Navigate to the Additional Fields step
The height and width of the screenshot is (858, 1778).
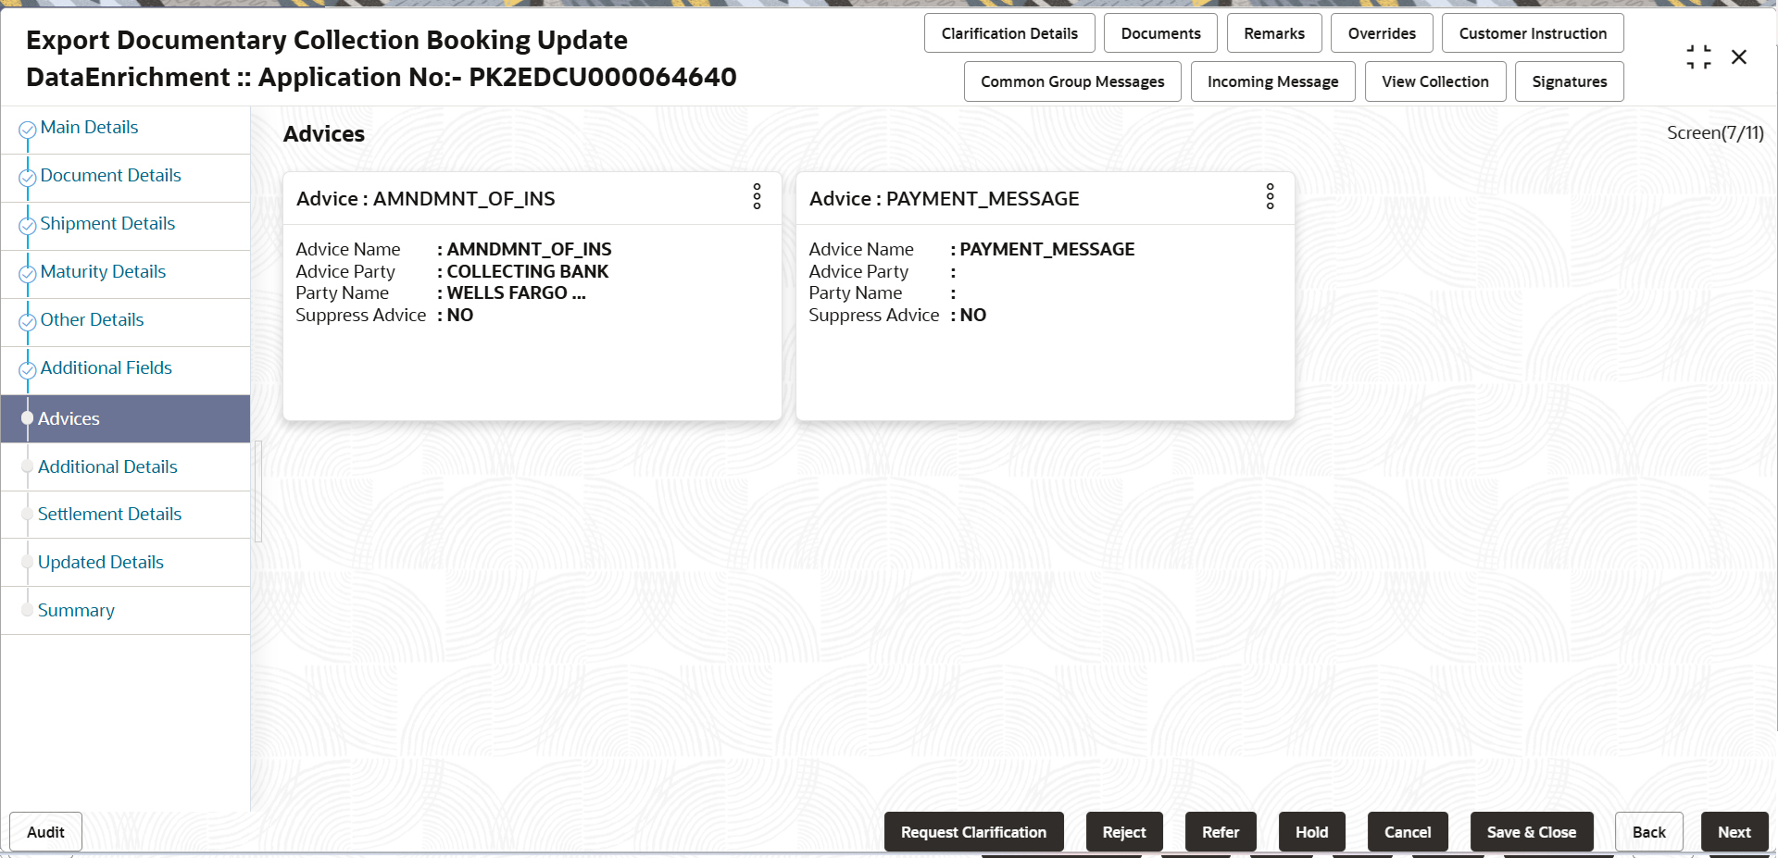pyautogui.click(x=106, y=368)
